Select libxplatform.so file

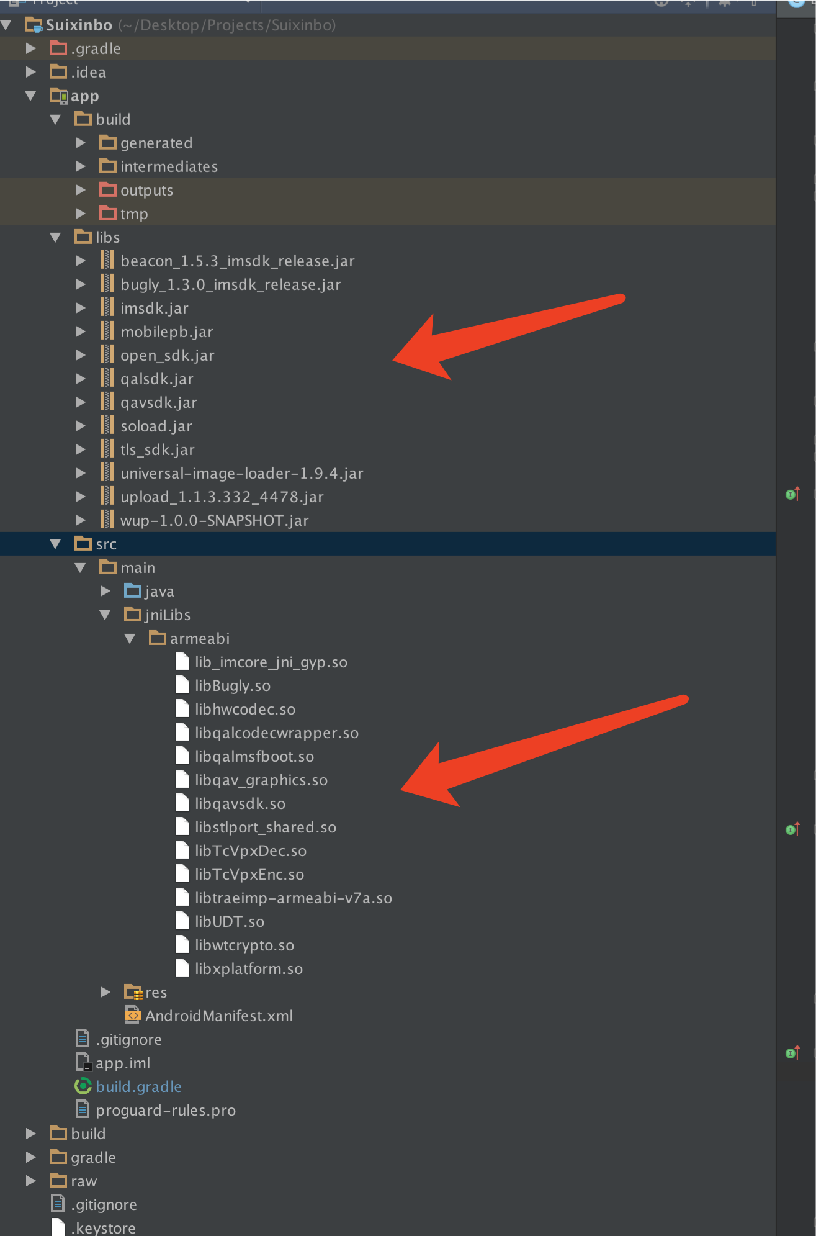[249, 969]
